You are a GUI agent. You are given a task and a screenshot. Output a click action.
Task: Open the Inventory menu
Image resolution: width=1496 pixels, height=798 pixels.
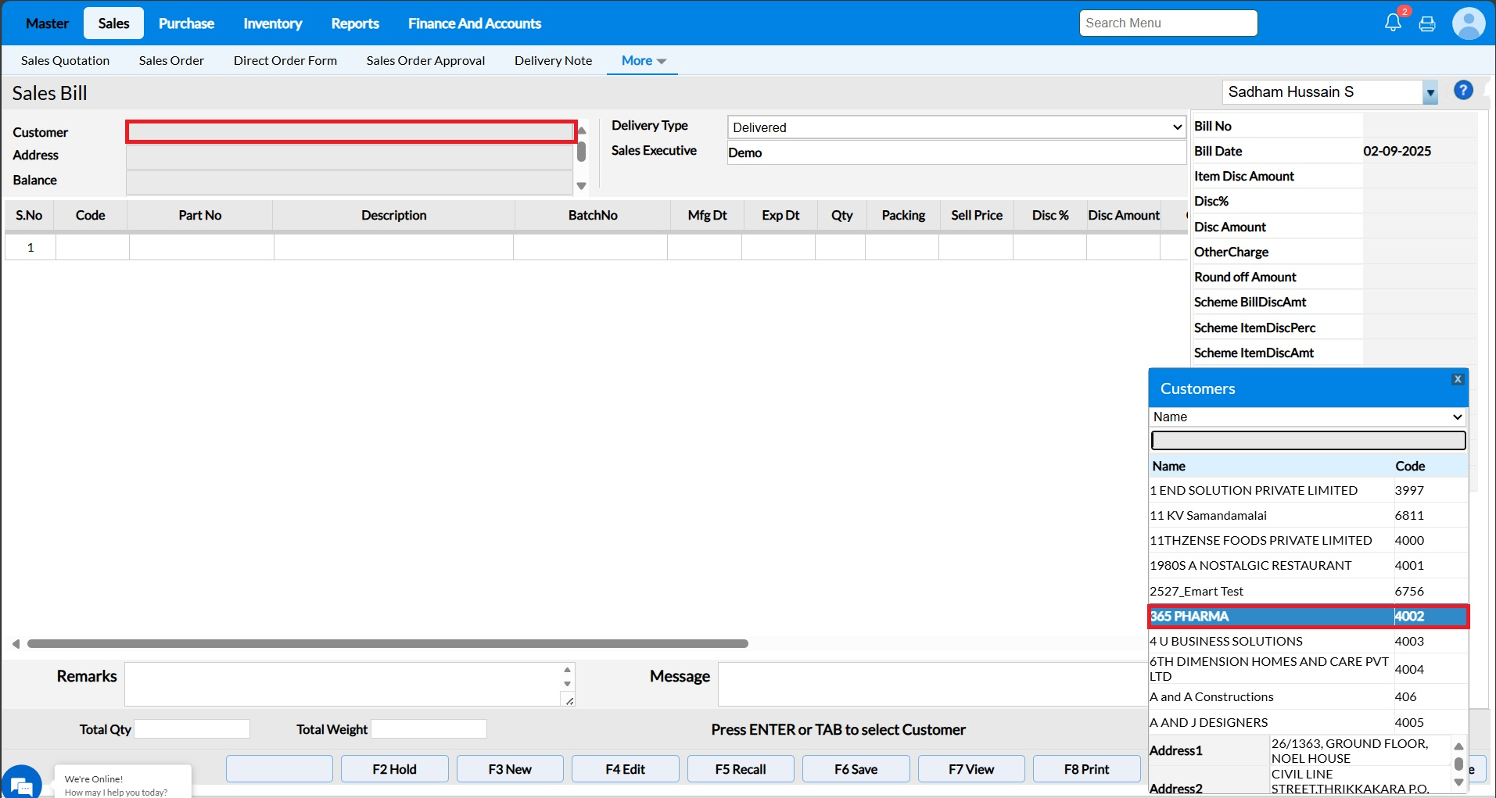tap(273, 23)
